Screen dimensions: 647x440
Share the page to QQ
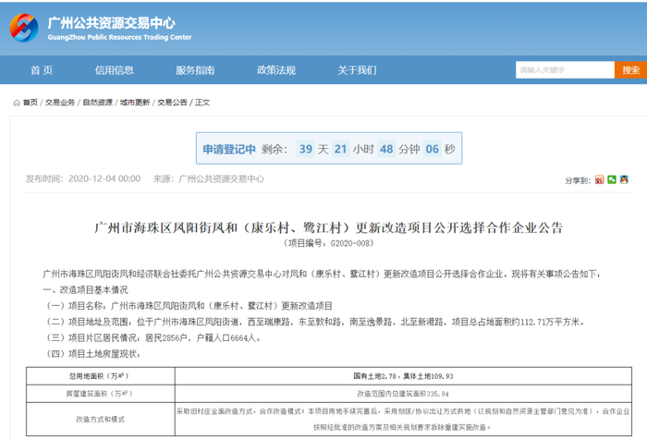[x=624, y=179]
